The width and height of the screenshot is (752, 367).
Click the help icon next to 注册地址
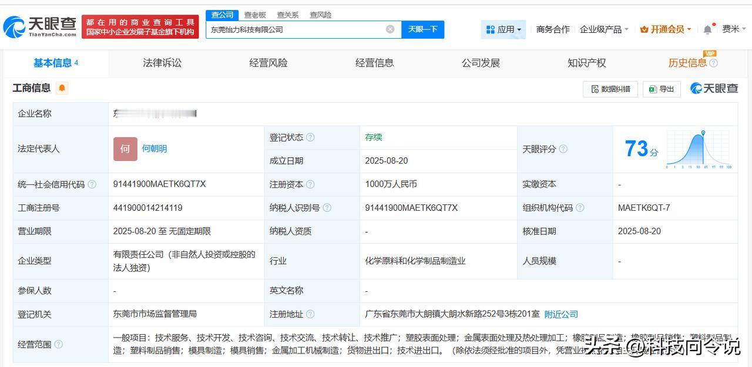tap(310, 314)
